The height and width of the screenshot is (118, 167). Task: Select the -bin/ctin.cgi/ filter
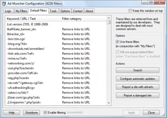click(56, 39)
